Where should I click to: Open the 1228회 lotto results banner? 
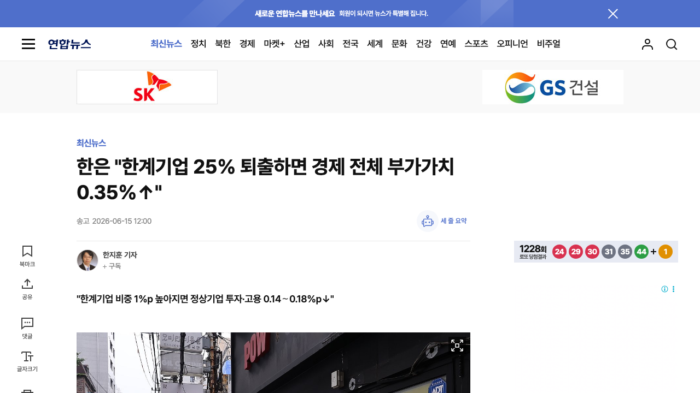pyautogui.click(x=596, y=252)
